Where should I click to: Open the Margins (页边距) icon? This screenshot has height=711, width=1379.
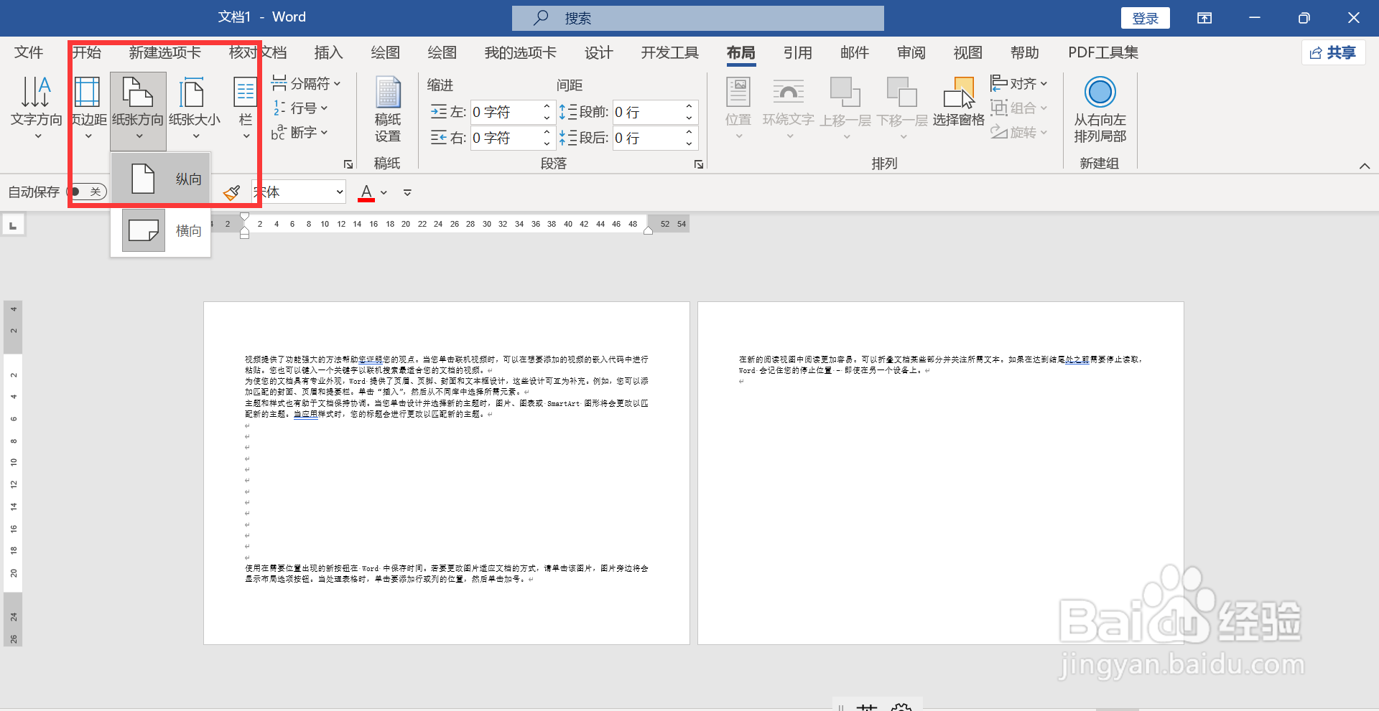88,108
